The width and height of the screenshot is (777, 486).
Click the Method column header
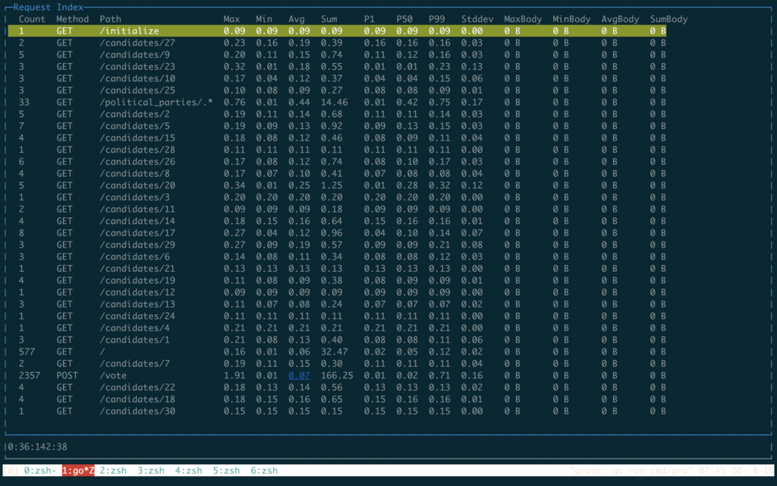72,19
